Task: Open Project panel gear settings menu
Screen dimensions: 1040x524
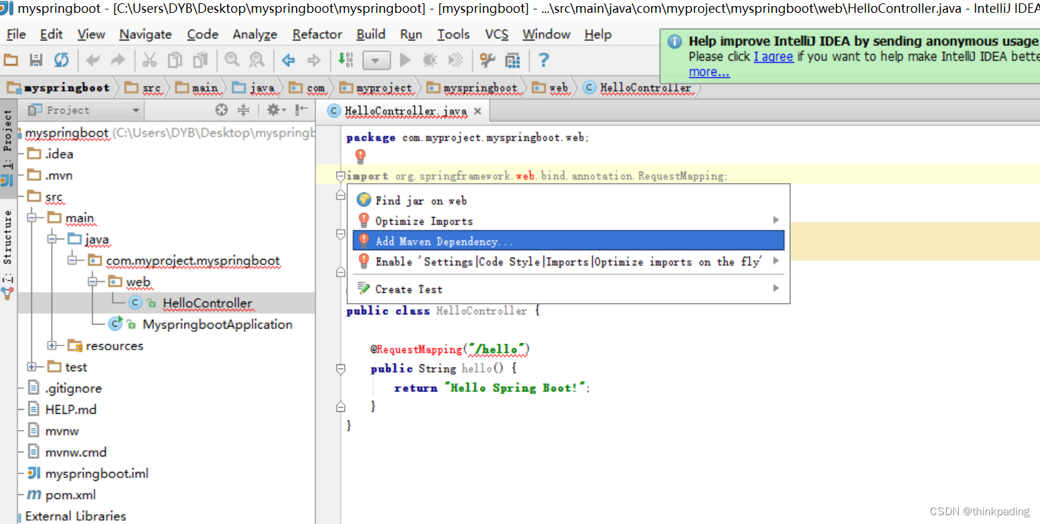Action: pos(276,110)
